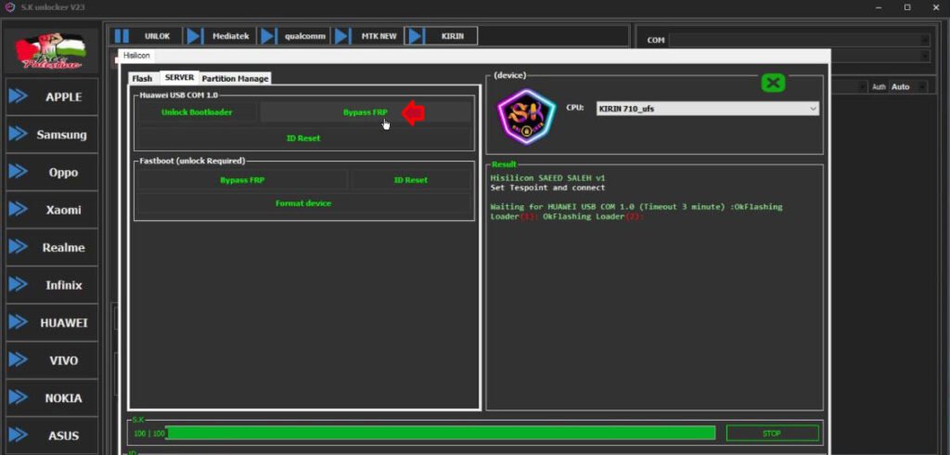This screenshot has width=950, height=455.
Task: Click ID Reset in Fastboot section
Action: 411,180
